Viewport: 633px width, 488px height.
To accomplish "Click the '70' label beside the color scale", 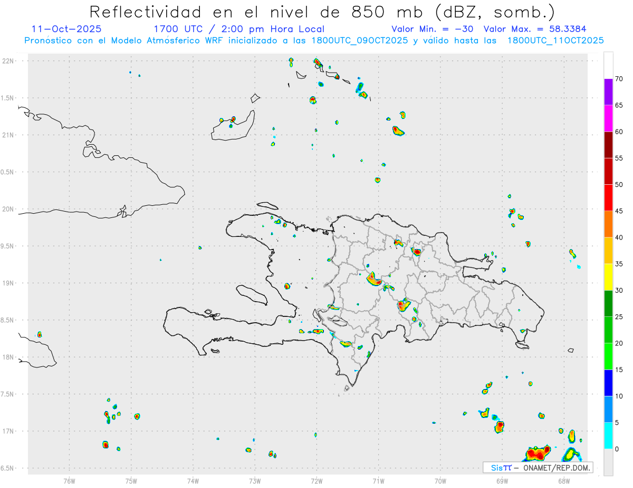I will 619,79.
